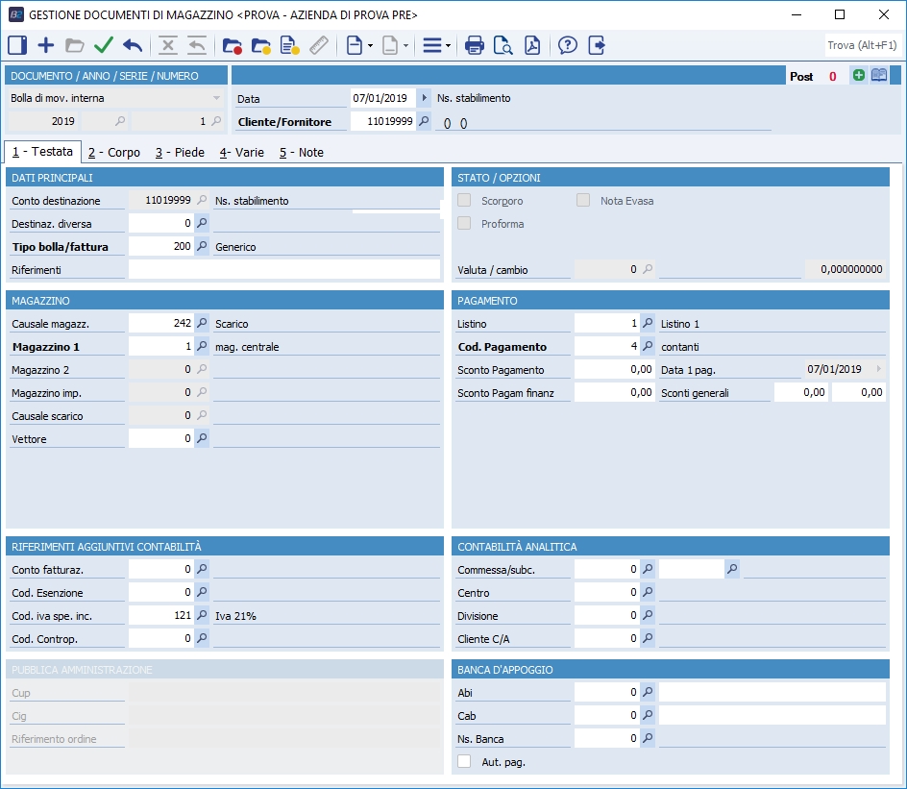This screenshot has height=789, width=907.
Task: Open the date picker arrow next to Data
Action: tap(424, 98)
